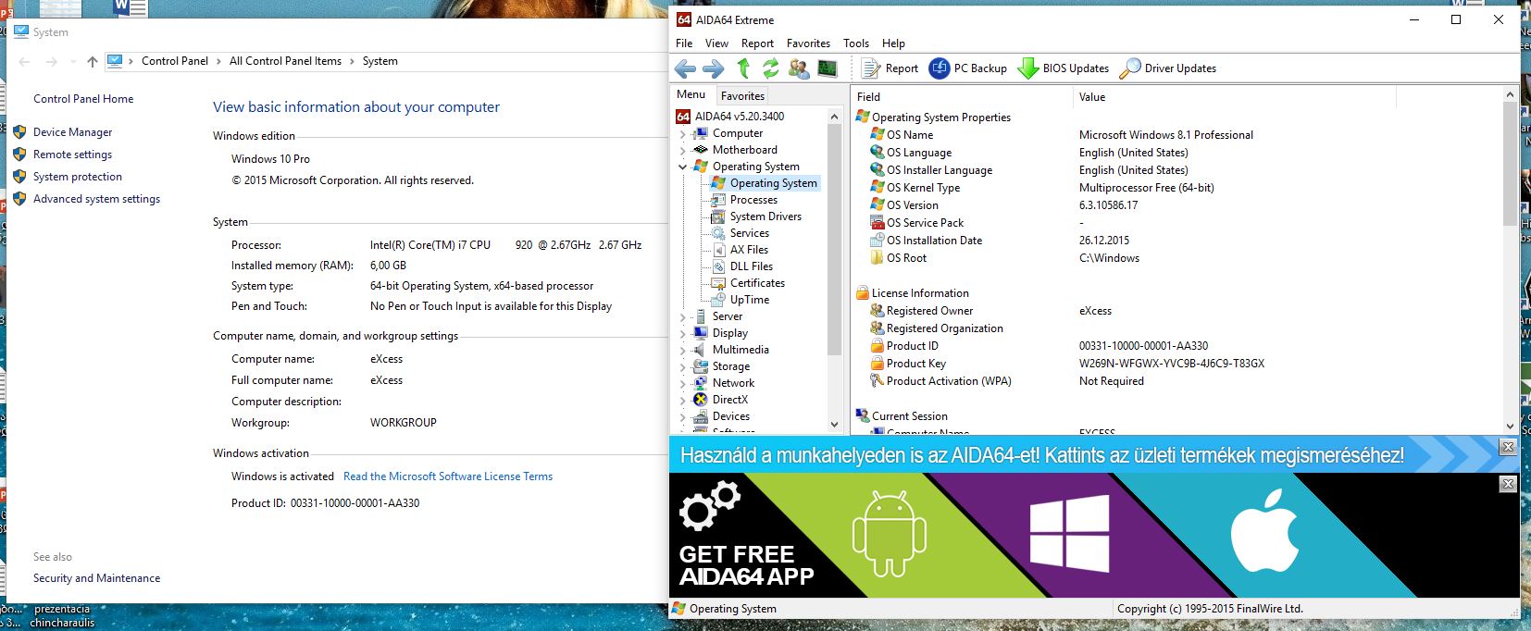Expand the Motherboard tree node
Viewport: 1531px width, 631px height.
[x=683, y=151]
